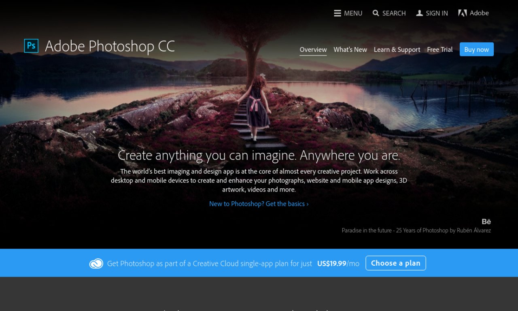Click the SEARCH magnifier icon

coord(376,13)
